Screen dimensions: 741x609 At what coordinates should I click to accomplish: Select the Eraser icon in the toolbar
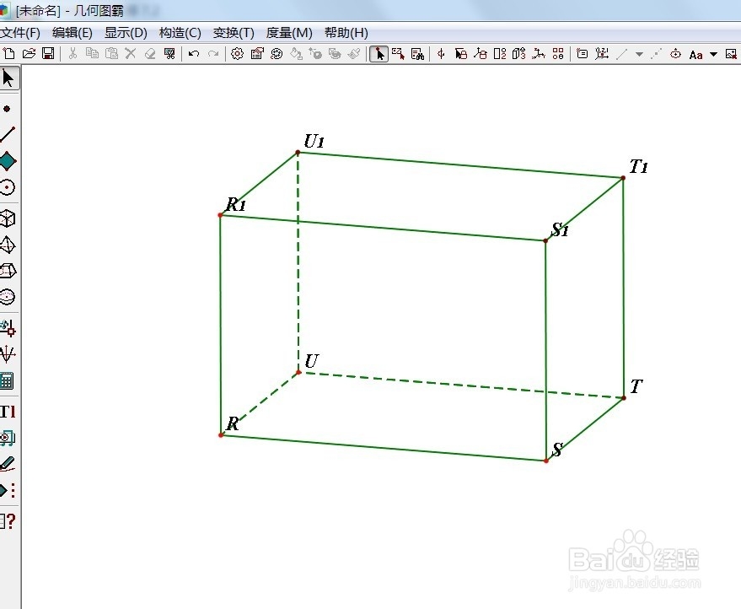click(x=150, y=53)
